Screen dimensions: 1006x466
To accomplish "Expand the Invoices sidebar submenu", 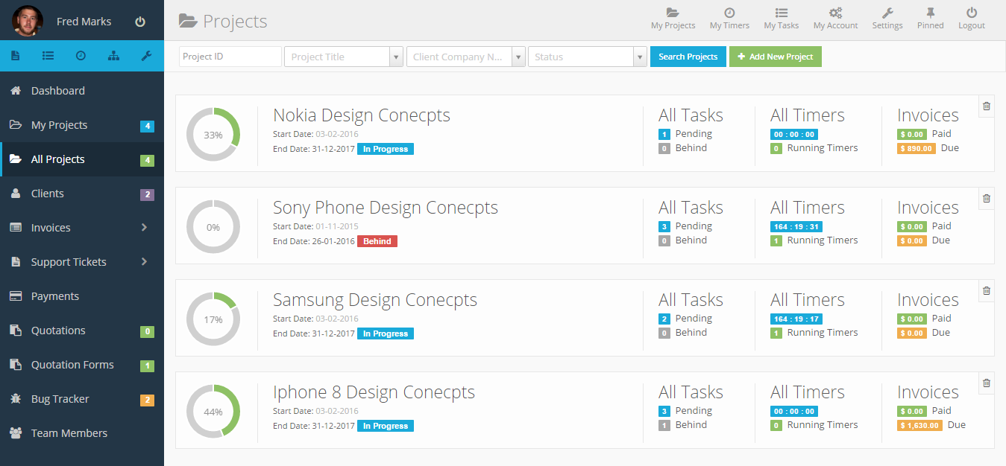I will coord(82,228).
